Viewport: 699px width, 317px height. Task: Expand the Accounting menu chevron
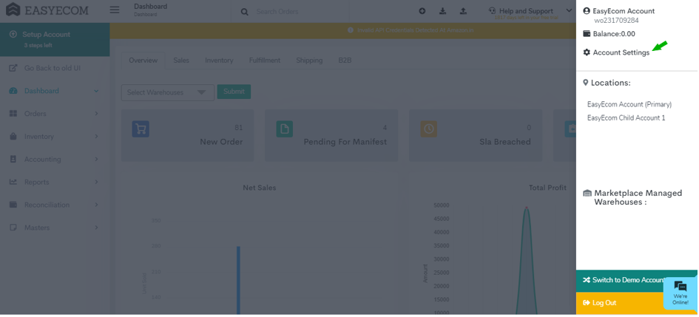(96, 159)
